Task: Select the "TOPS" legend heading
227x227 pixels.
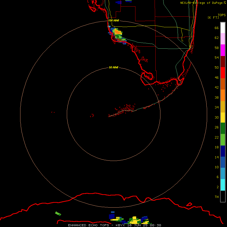Action: pos(222,15)
